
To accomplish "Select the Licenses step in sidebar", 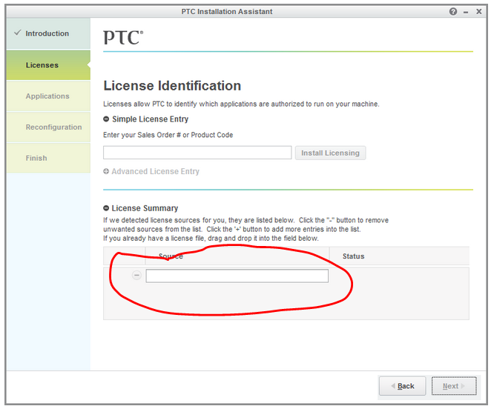I will point(48,65).
